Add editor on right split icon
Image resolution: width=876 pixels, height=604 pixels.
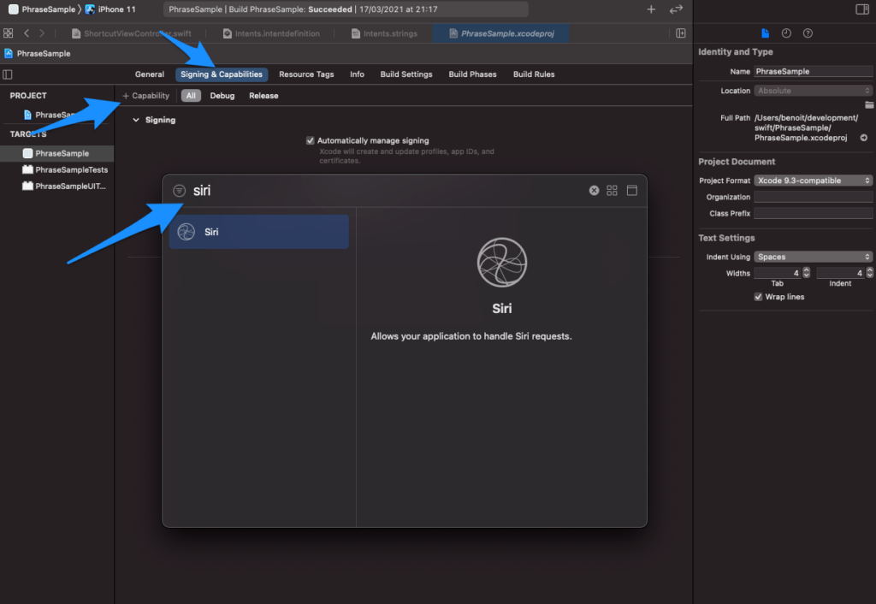680,33
